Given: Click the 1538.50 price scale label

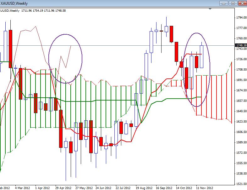Looking at the screenshot, I should coord(241,173).
